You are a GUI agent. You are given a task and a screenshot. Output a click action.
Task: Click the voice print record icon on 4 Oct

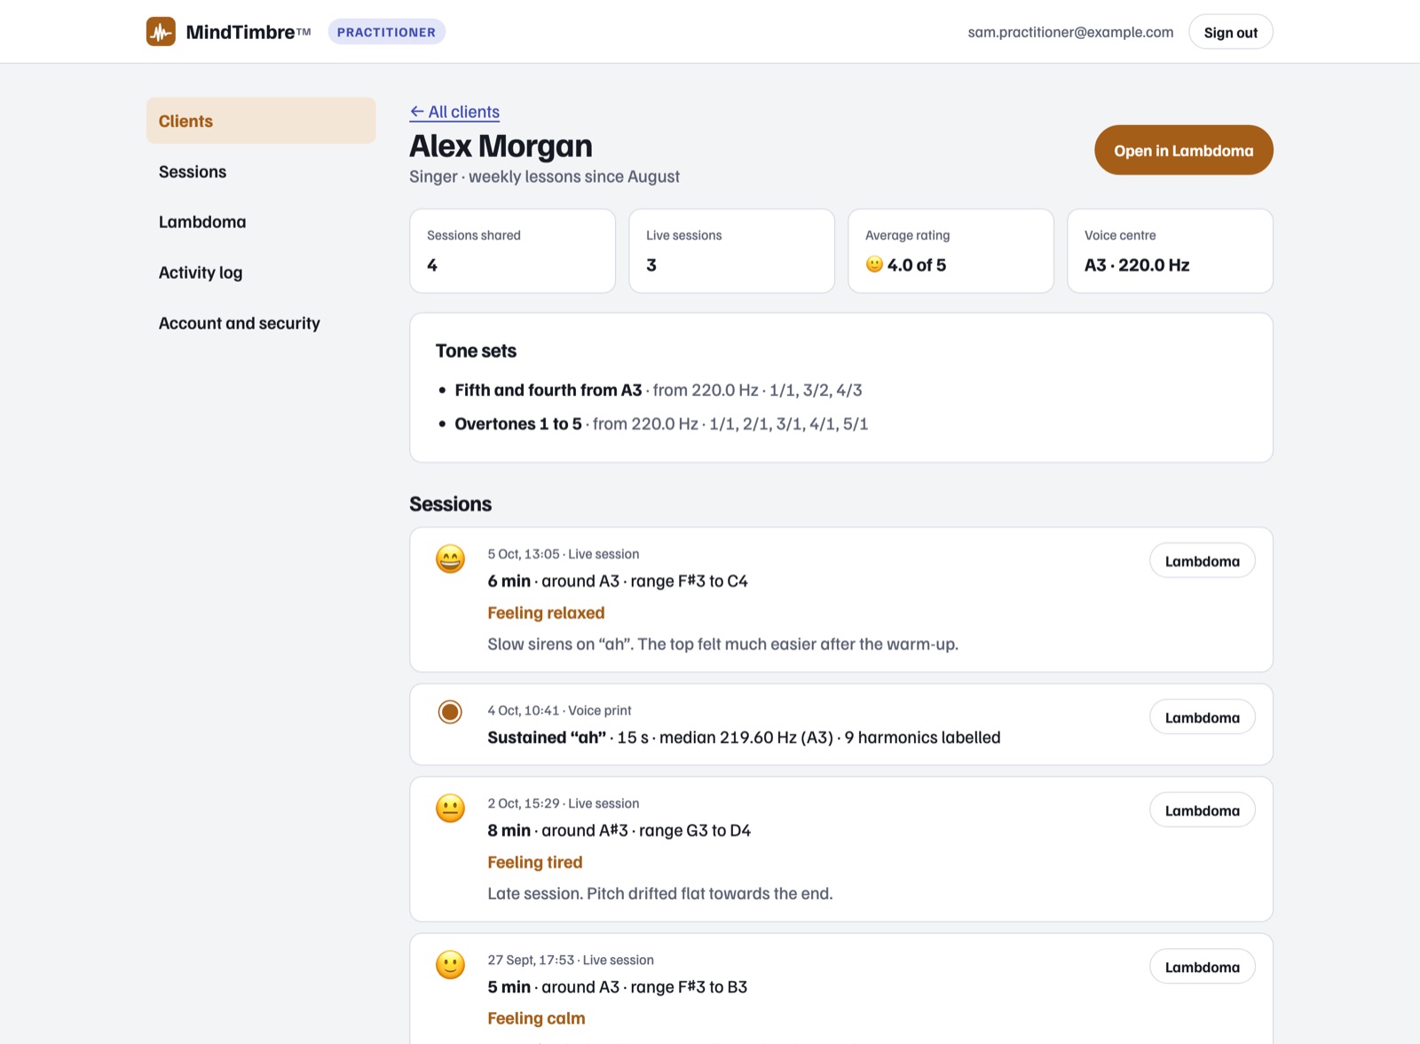coord(450,712)
